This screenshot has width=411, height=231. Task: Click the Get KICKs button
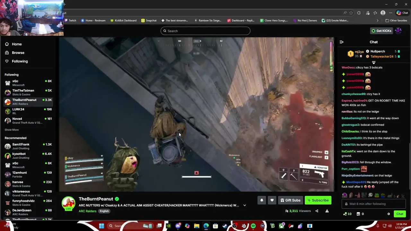[381, 31]
